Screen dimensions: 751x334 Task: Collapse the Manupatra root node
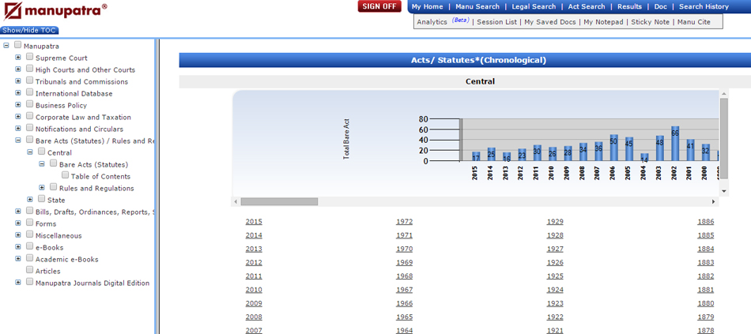(6, 46)
